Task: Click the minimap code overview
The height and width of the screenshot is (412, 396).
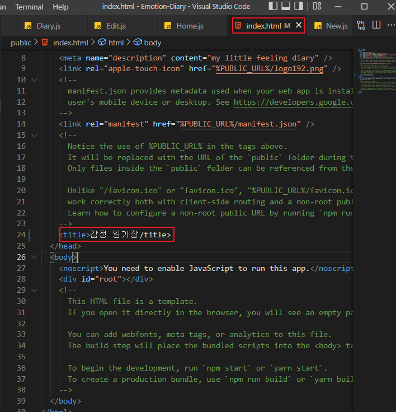Action: (x=376, y=71)
